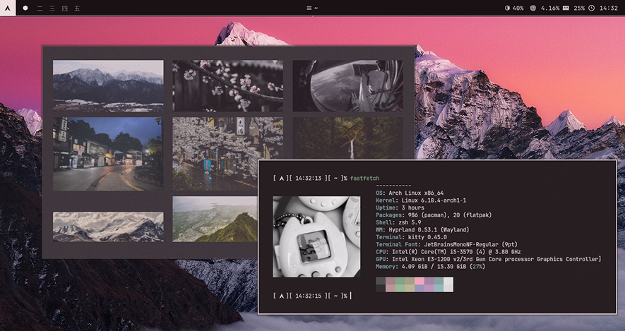Click the 'Packages: 986 (pacman), 20 (flatpak)' line
The width and height of the screenshot is (625, 331).
click(x=434, y=215)
